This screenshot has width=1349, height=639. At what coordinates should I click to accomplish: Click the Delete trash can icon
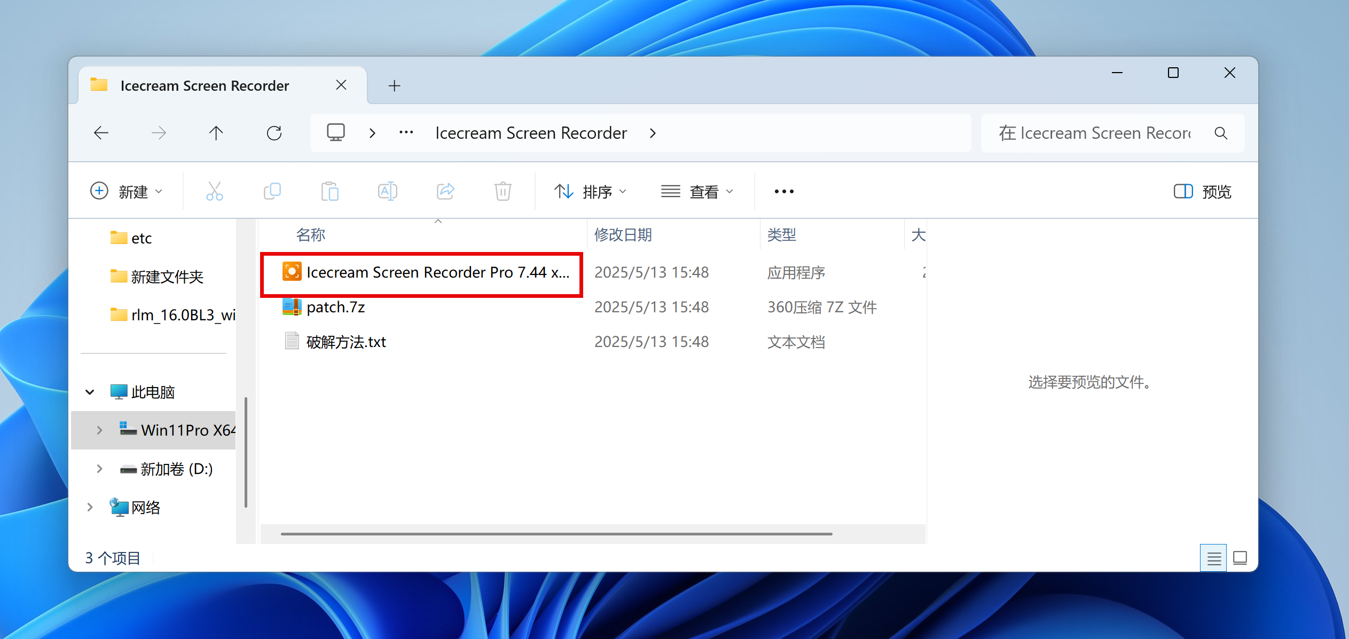pyautogui.click(x=503, y=191)
